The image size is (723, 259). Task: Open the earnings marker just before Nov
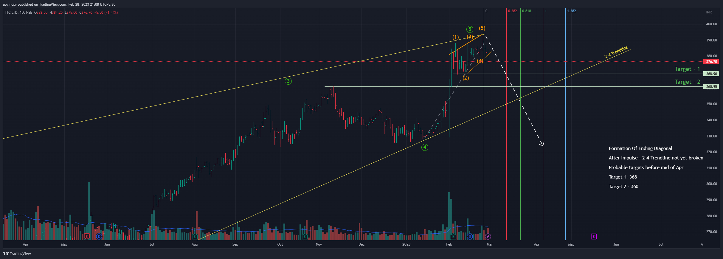pyautogui.click(x=304, y=236)
